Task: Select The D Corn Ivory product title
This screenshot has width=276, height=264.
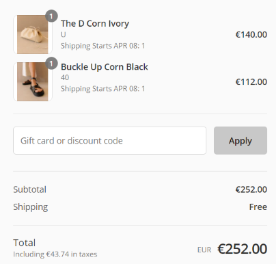Action: (x=95, y=23)
